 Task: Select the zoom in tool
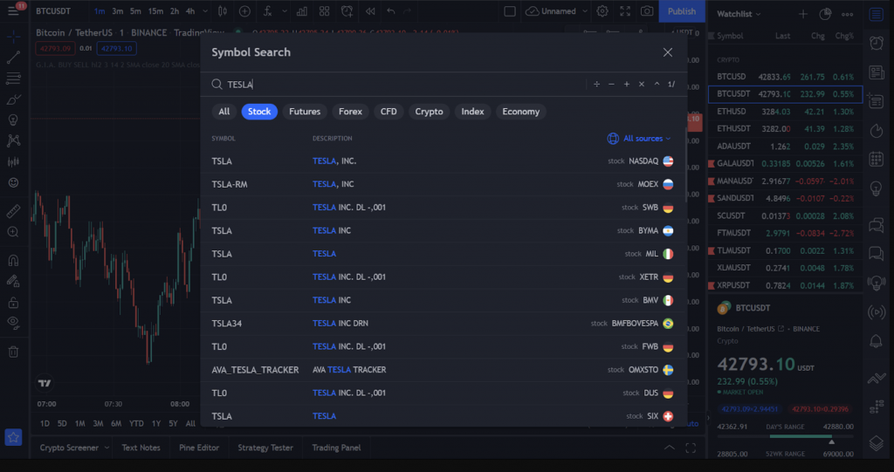coord(13,232)
